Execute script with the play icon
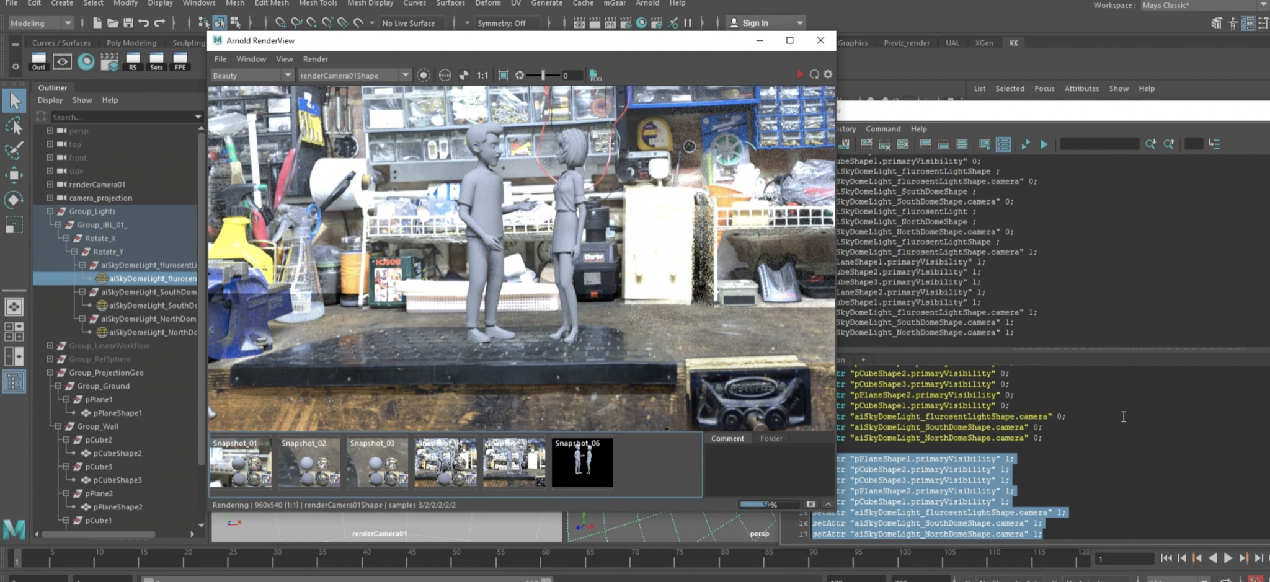Viewport: 1270px width, 582px height. pos(1044,144)
